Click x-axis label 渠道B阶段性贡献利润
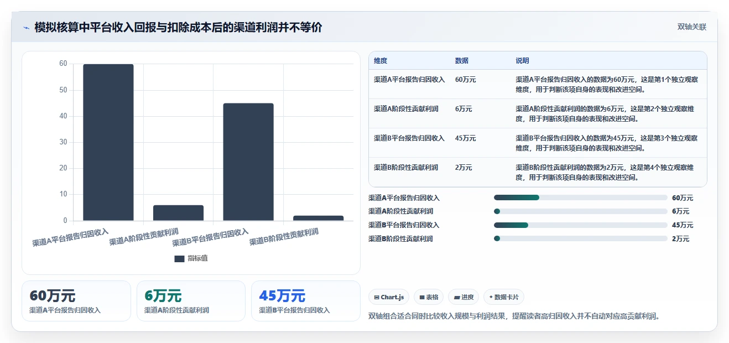 pos(284,237)
